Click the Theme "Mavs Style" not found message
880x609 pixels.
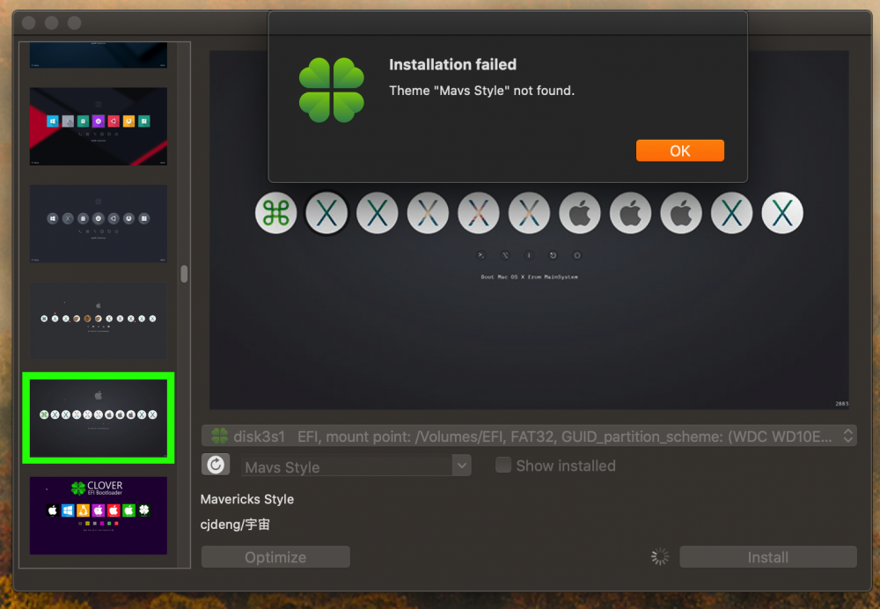click(x=481, y=91)
